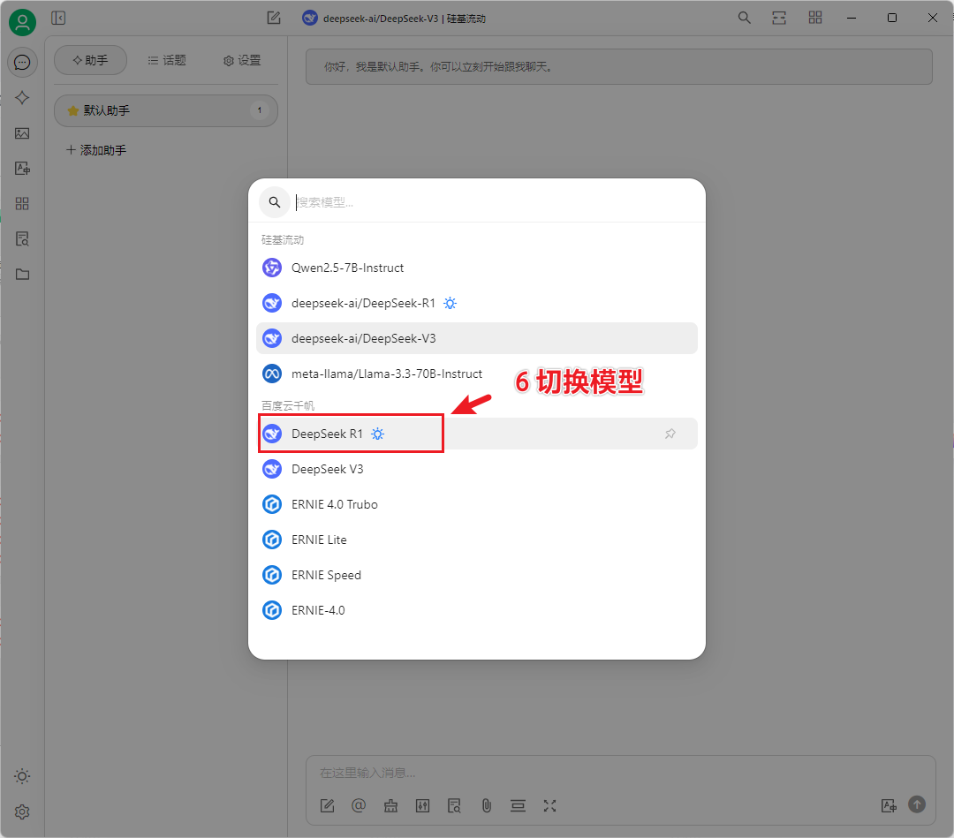Switch to the 话题 tab
Image resolution: width=954 pixels, height=838 pixels.
point(167,60)
